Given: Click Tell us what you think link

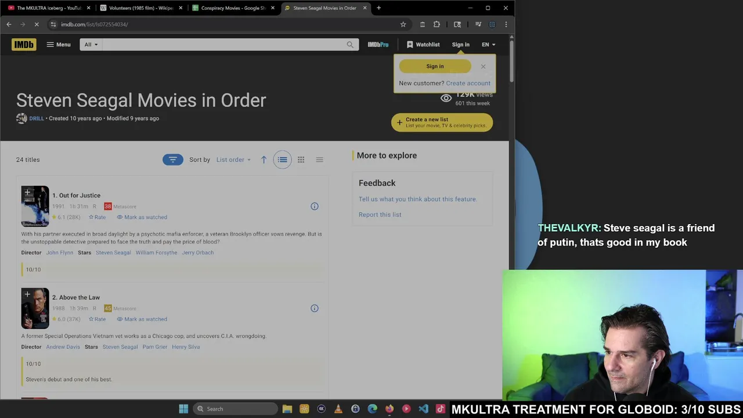Looking at the screenshot, I should pyautogui.click(x=417, y=199).
